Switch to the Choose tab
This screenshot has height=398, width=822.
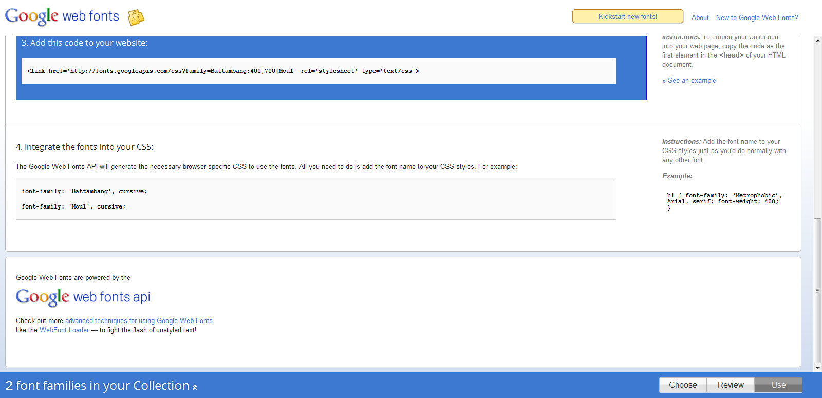point(683,385)
